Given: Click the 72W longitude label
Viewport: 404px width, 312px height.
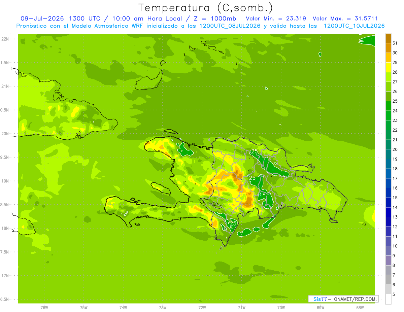Looking at the screenshot, I should pos(202,308).
